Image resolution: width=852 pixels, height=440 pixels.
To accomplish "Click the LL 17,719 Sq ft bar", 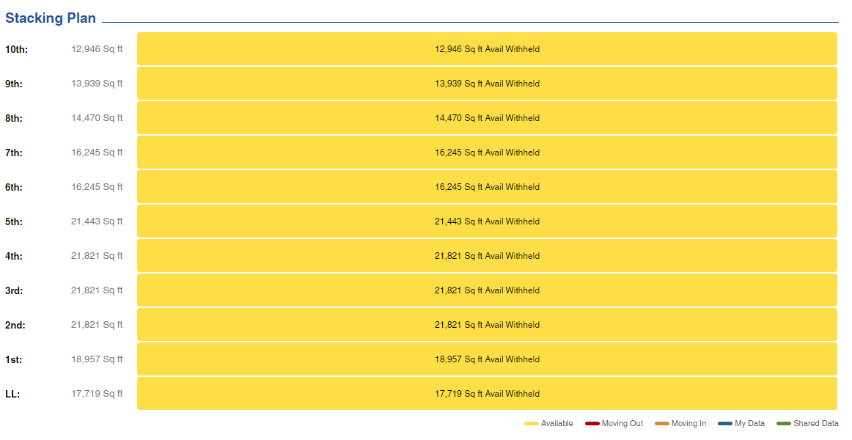I will tap(487, 394).
